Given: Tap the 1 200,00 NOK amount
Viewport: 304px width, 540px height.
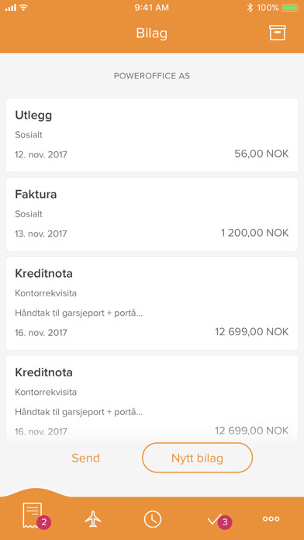Looking at the screenshot, I should 255,233.
